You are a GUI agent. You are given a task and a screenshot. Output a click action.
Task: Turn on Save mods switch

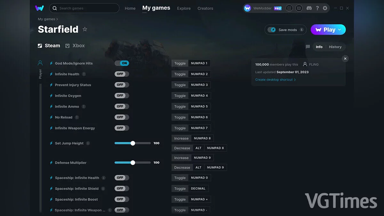click(x=272, y=30)
